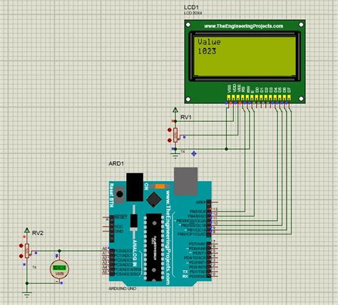Select the power terminal arrow above RV2
338x305 pixels.
(x=27, y=230)
